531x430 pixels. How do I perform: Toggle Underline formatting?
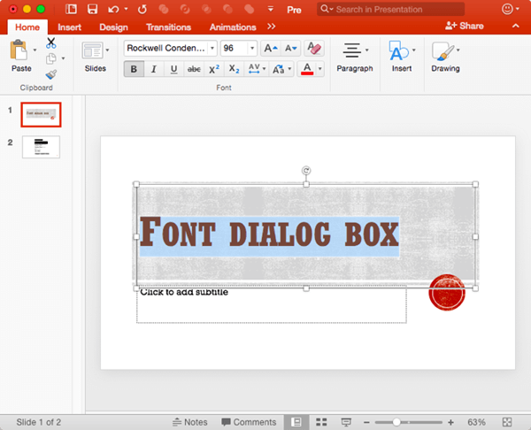coord(173,69)
